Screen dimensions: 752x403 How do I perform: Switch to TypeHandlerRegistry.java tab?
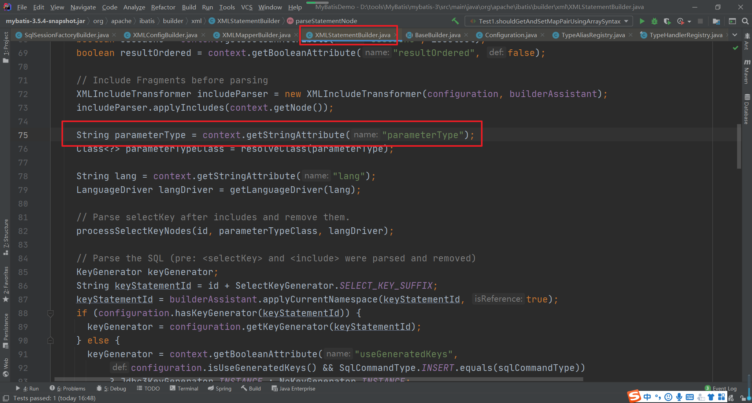686,35
